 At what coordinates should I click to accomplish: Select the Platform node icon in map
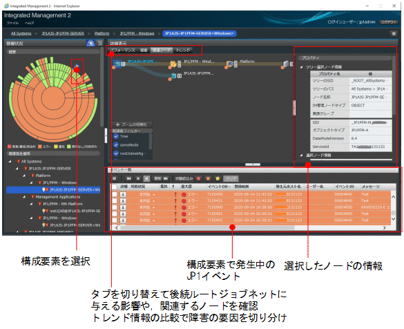click(229, 64)
